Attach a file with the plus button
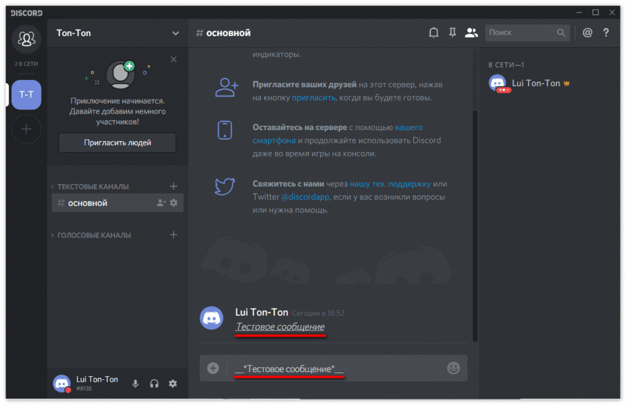Image resolution: width=626 pixels, height=405 pixels. point(213,368)
